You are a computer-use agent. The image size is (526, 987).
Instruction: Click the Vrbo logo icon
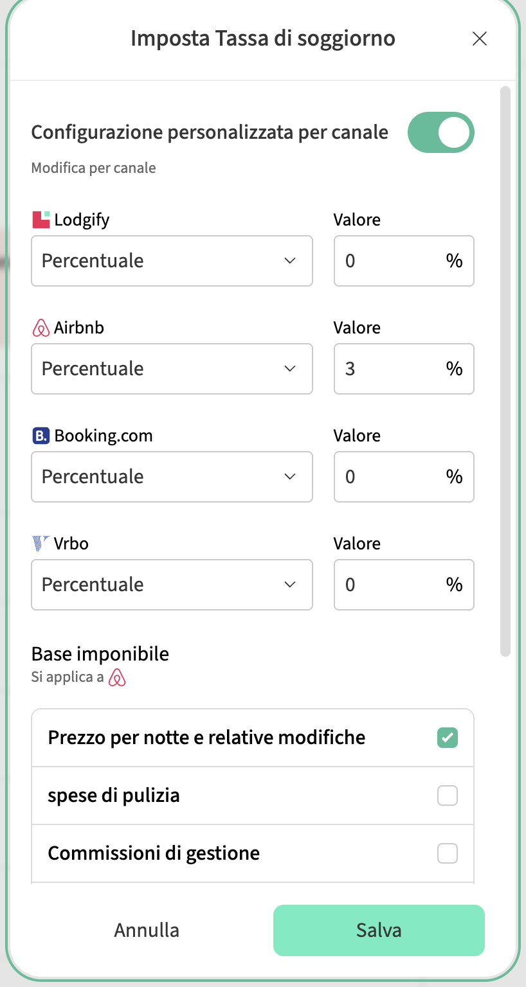coord(41,544)
